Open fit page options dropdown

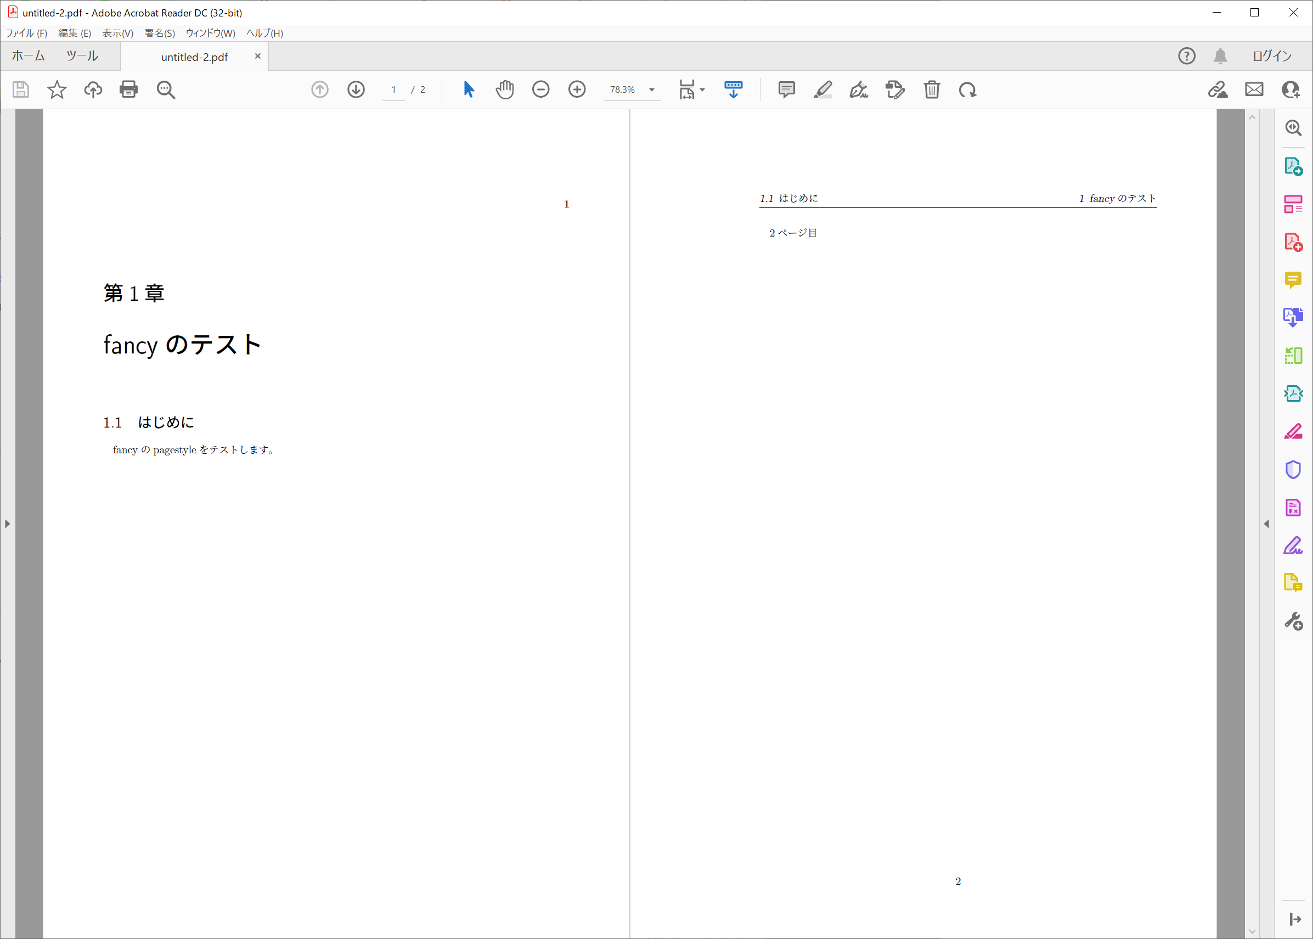(702, 89)
